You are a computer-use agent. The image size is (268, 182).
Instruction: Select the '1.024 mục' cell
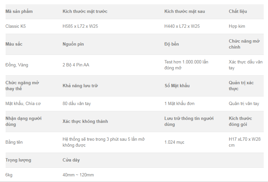[174, 142]
